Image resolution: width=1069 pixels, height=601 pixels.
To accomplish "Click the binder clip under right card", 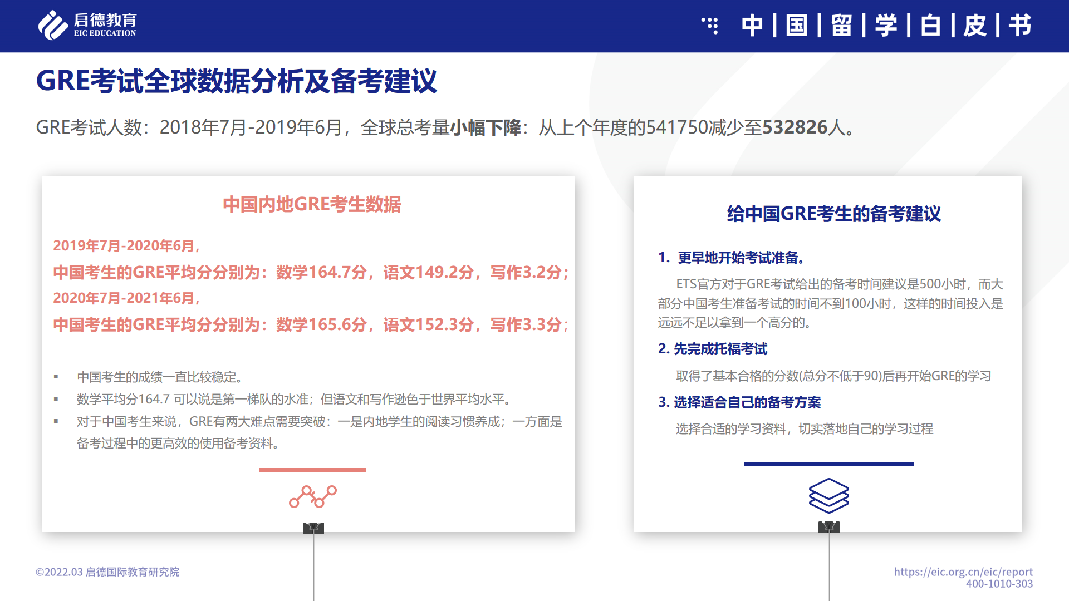I will point(829,527).
